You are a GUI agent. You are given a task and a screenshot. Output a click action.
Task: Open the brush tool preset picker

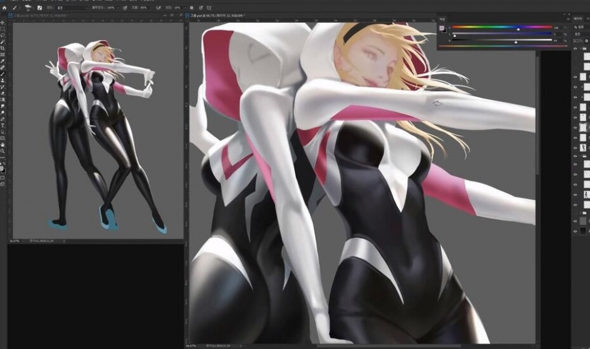(x=14, y=8)
